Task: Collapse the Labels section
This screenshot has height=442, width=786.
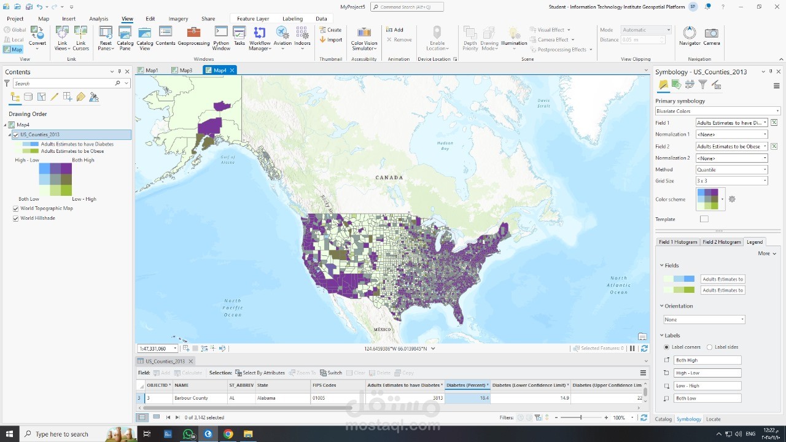Action: coord(662,335)
